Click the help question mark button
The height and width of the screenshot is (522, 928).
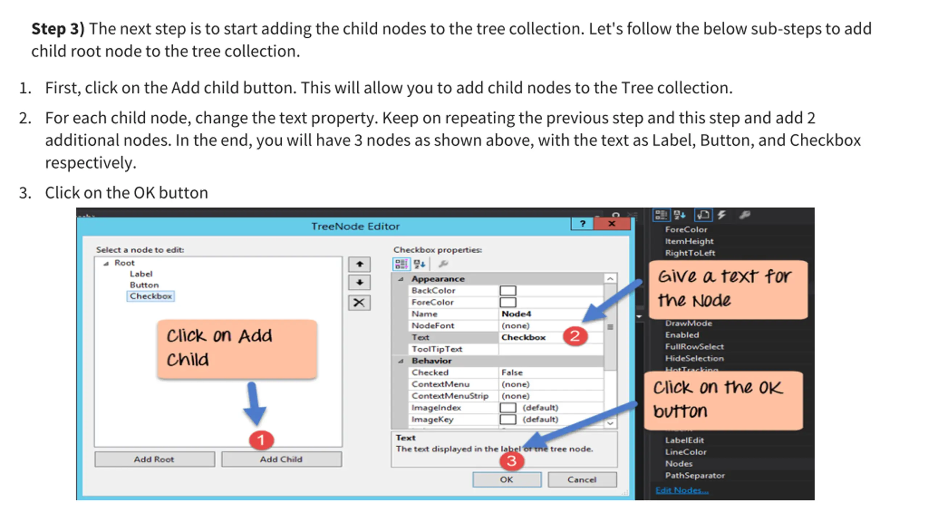582,224
